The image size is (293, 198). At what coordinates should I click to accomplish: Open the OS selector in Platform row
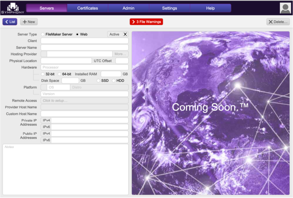tap(58, 87)
